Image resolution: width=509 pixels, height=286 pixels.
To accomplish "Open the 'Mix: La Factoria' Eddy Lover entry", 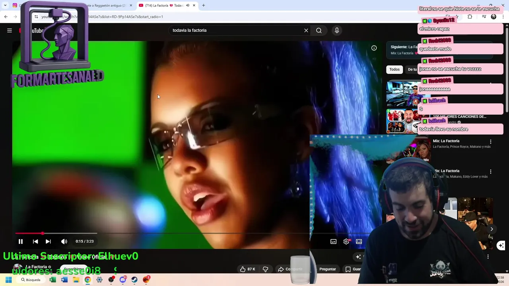I will click(x=460, y=174).
